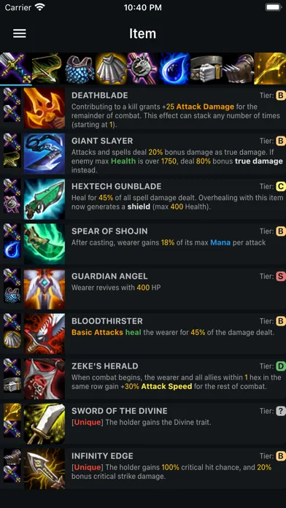Image resolution: width=286 pixels, height=508 pixels.
Task: Click the Guardian Angel S tier badge
Action: click(x=281, y=277)
